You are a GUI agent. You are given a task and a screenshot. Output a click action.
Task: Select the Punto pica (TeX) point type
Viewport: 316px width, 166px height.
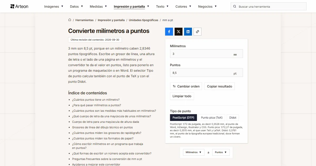(x=212, y=118)
